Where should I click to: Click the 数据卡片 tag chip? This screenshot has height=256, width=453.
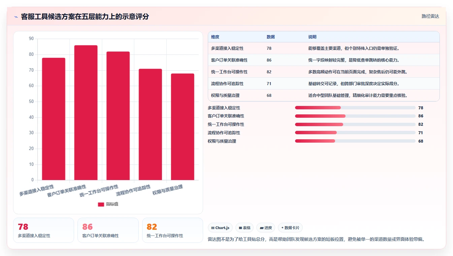[290, 228]
